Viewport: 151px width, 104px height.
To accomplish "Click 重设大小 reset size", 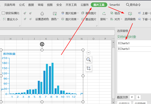I will click(x=10, y=19).
